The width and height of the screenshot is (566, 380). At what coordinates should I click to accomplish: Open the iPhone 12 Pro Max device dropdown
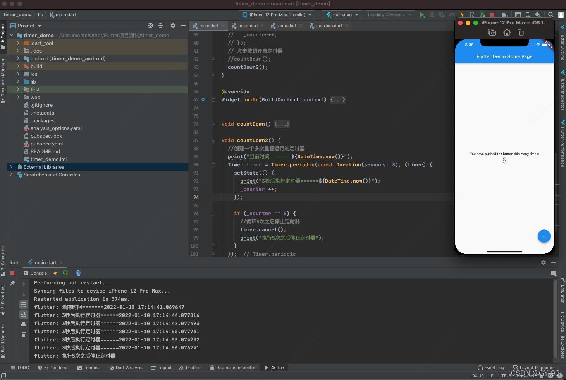coord(277,15)
